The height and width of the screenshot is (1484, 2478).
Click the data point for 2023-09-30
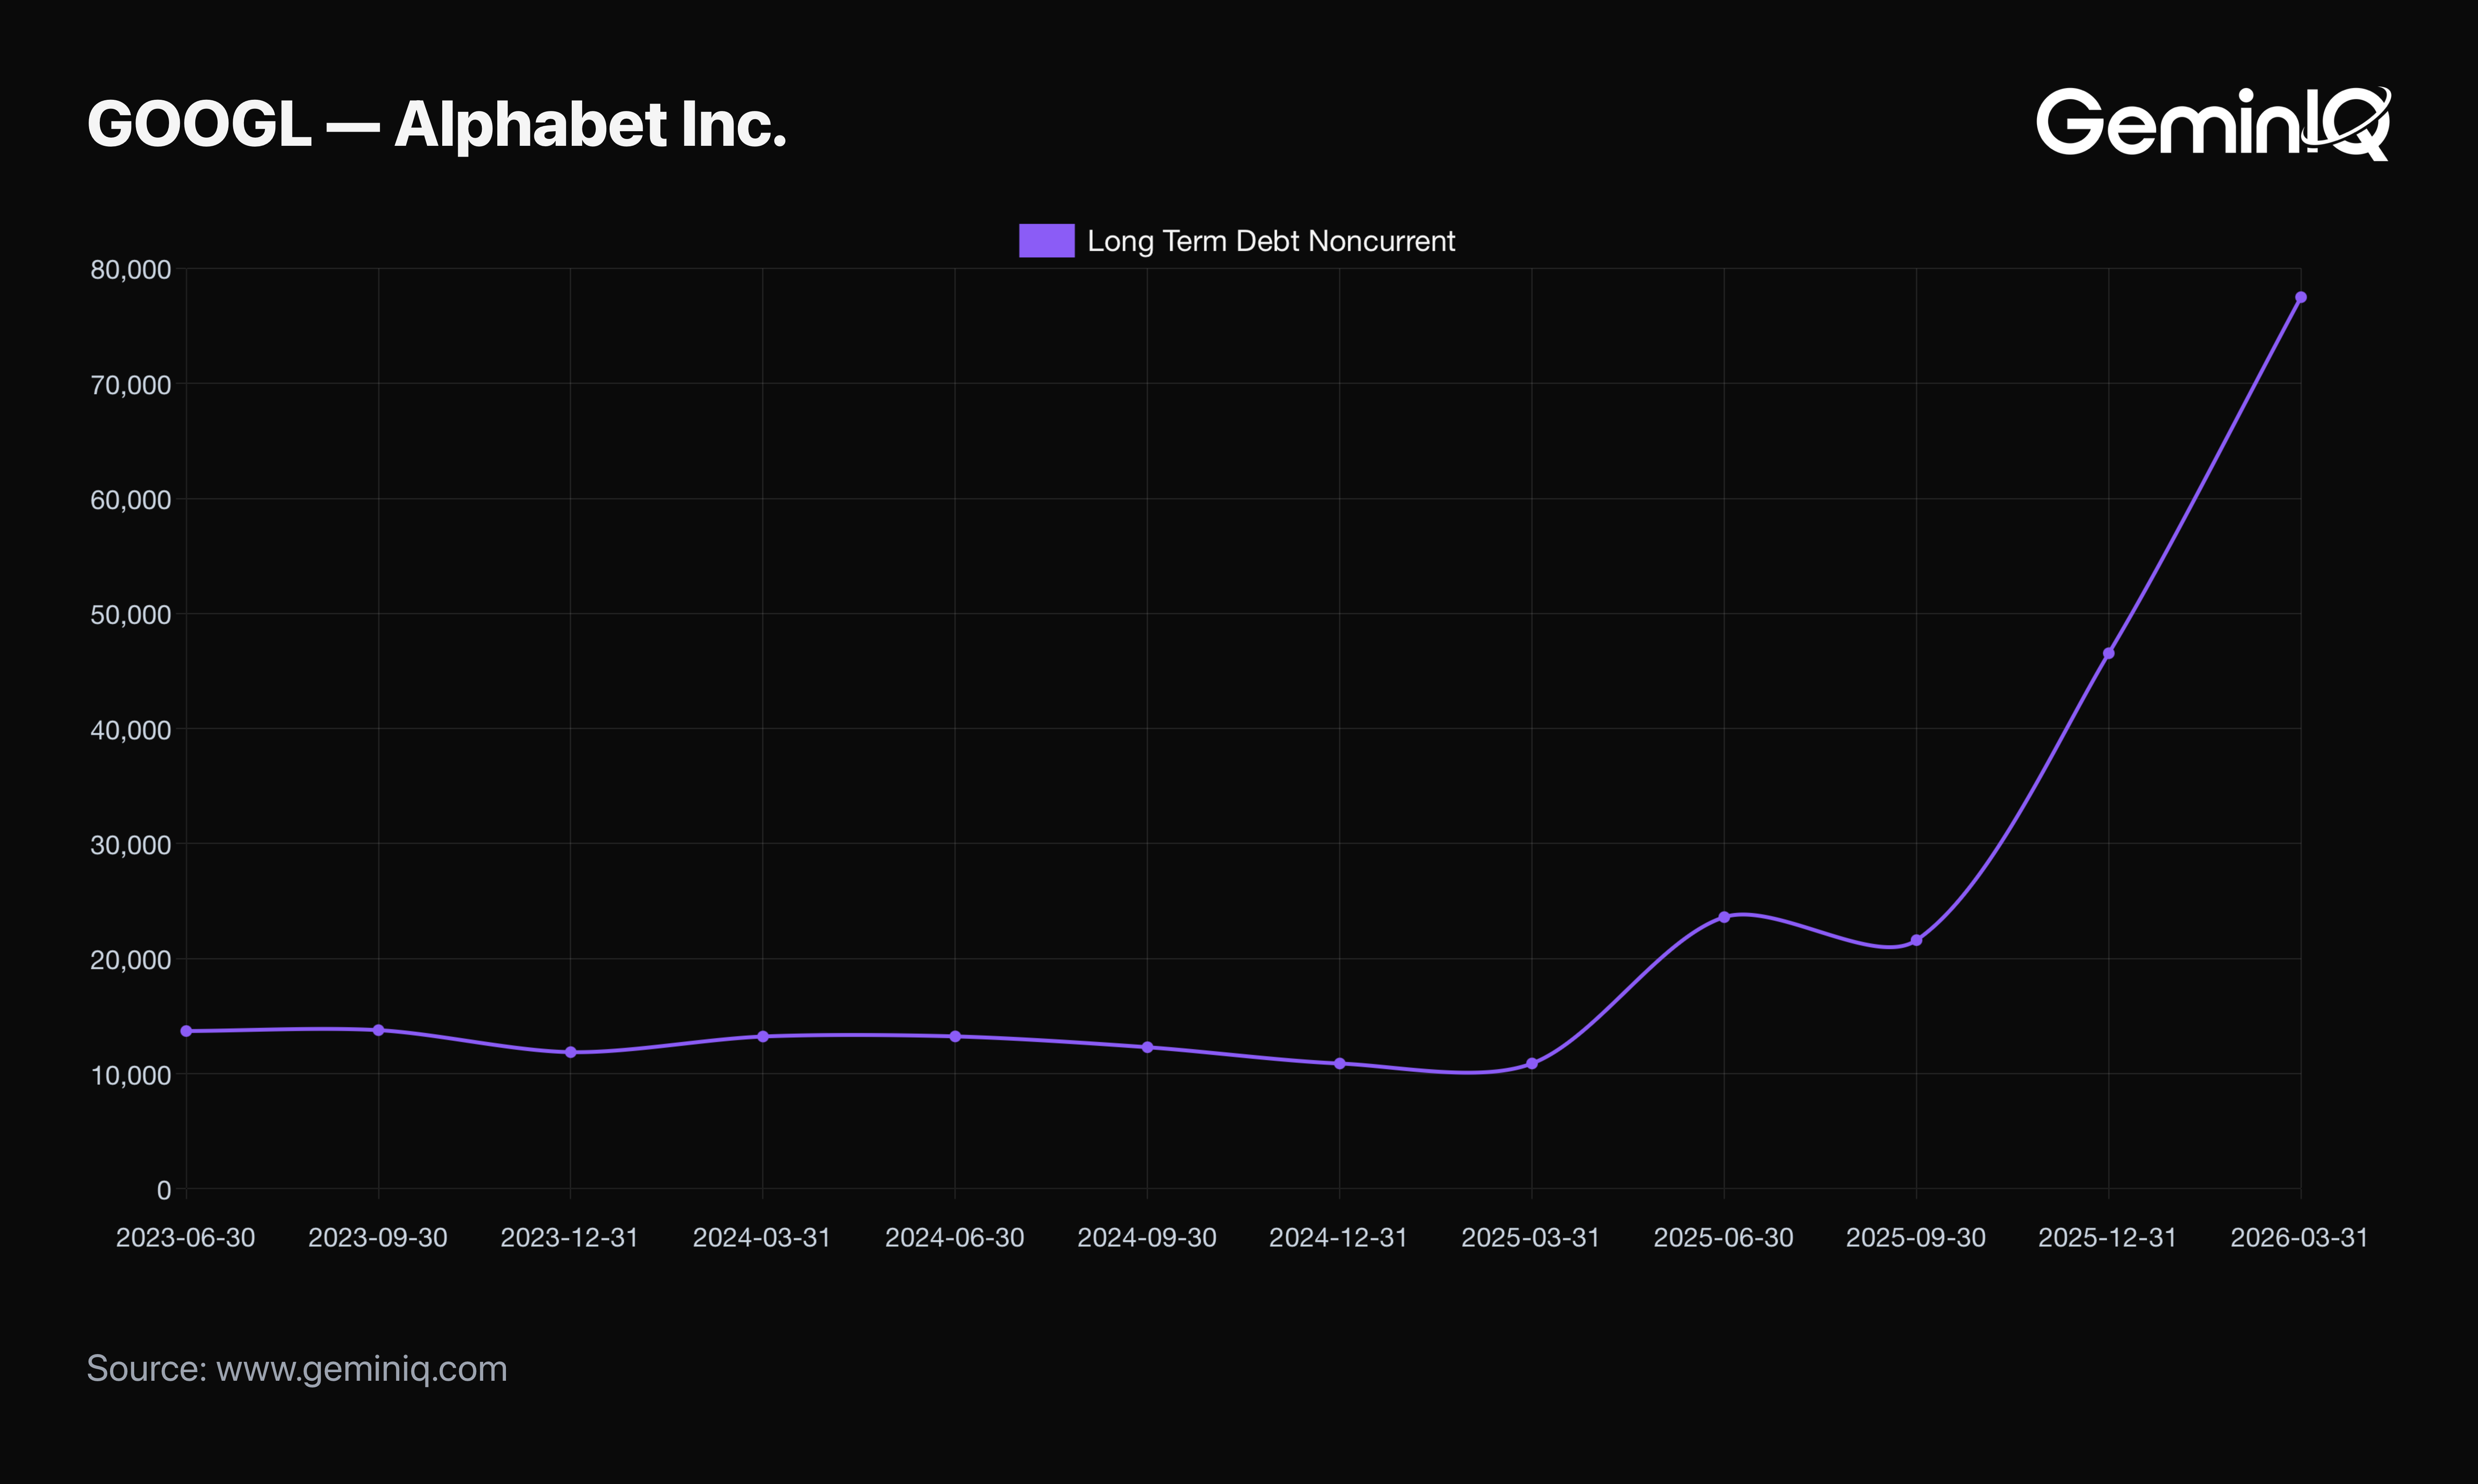pos(378,1030)
